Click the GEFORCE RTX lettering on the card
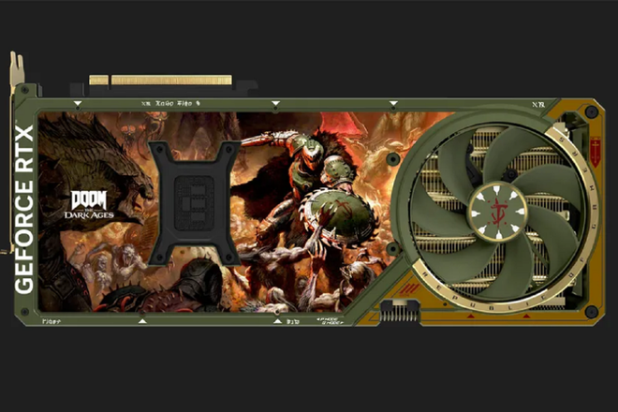The width and height of the screenshot is (618, 412). [x=23, y=210]
